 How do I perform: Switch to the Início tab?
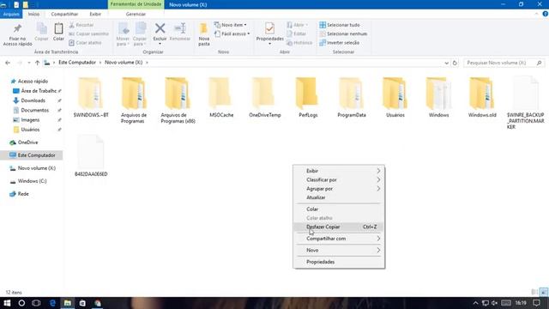[33, 14]
